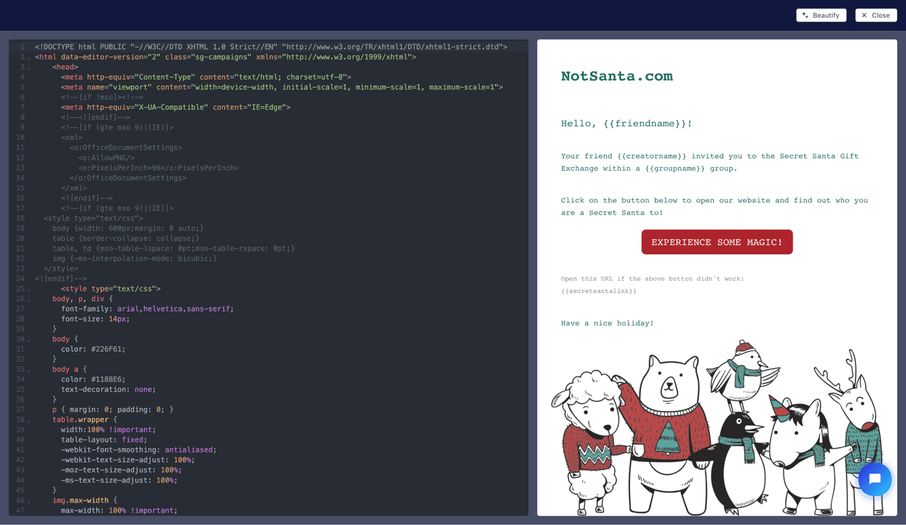
Task: Collapse the table.wrapper rule at line 38
Action: point(29,421)
